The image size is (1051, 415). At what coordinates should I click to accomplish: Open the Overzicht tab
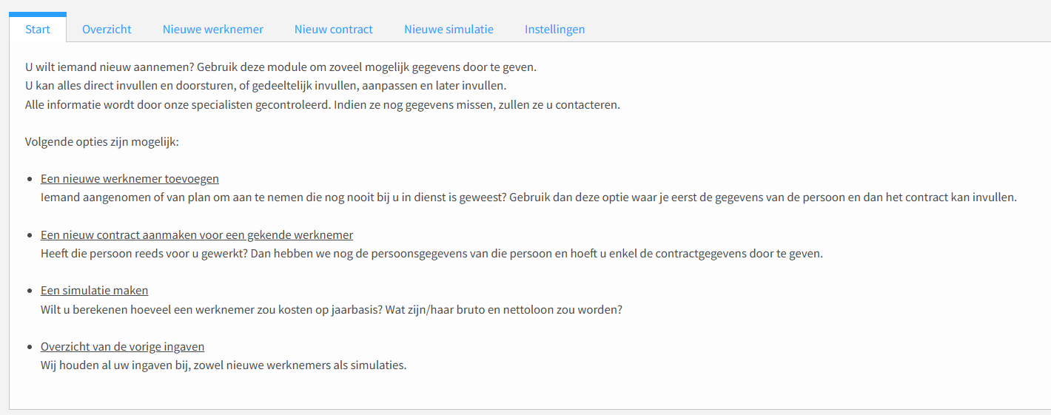coord(107,29)
